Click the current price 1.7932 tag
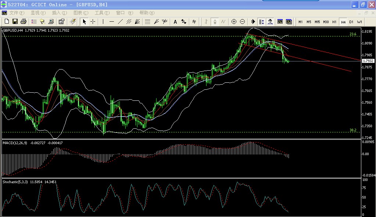Image resolution: width=376 pixels, height=217 pixels. (368, 61)
